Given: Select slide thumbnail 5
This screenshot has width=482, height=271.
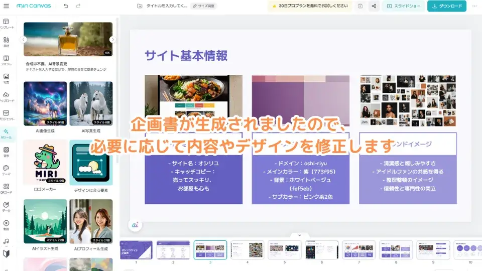Looking at the screenshot, I should (x=284, y=250).
